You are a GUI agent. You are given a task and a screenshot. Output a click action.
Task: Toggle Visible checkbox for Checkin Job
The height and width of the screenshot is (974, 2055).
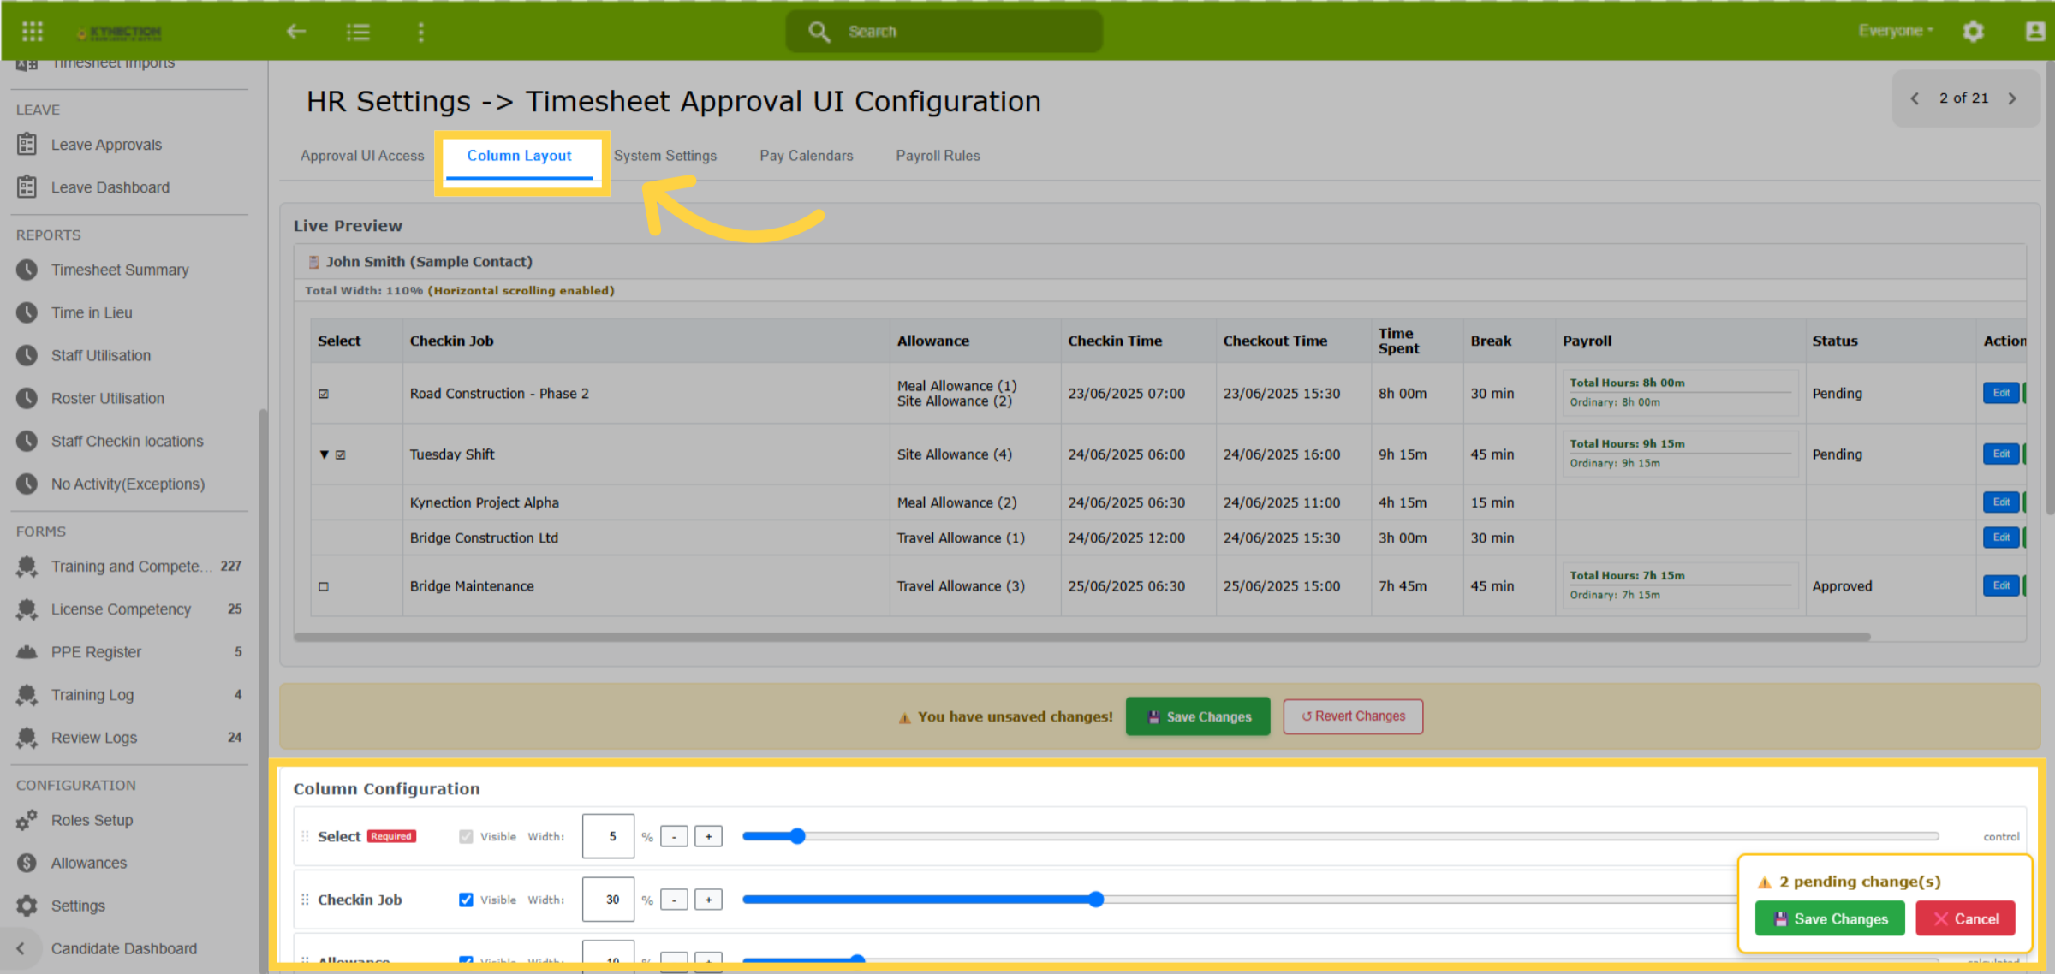(466, 900)
